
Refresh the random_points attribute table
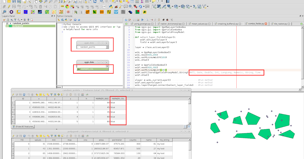[x=24, y=95]
